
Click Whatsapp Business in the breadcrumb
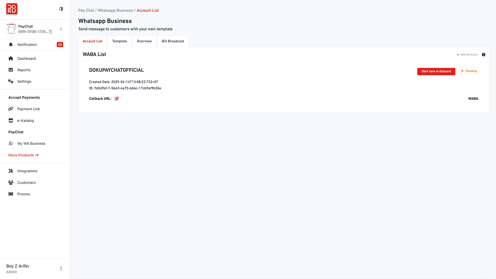click(x=115, y=10)
